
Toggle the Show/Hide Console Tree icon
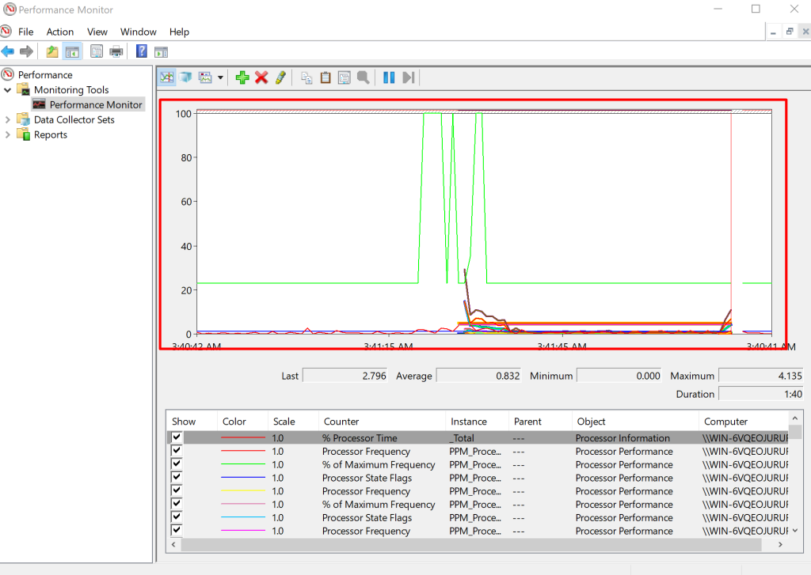coord(72,51)
